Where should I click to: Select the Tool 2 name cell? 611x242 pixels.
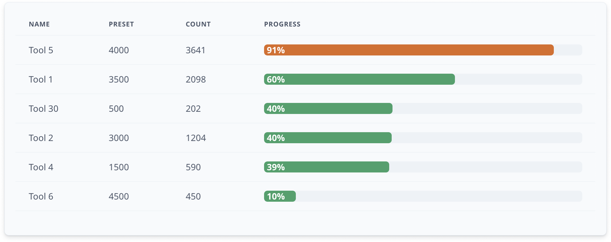pos(41,138)
